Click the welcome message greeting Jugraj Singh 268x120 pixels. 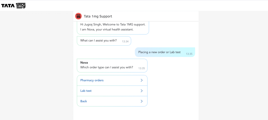113,28
